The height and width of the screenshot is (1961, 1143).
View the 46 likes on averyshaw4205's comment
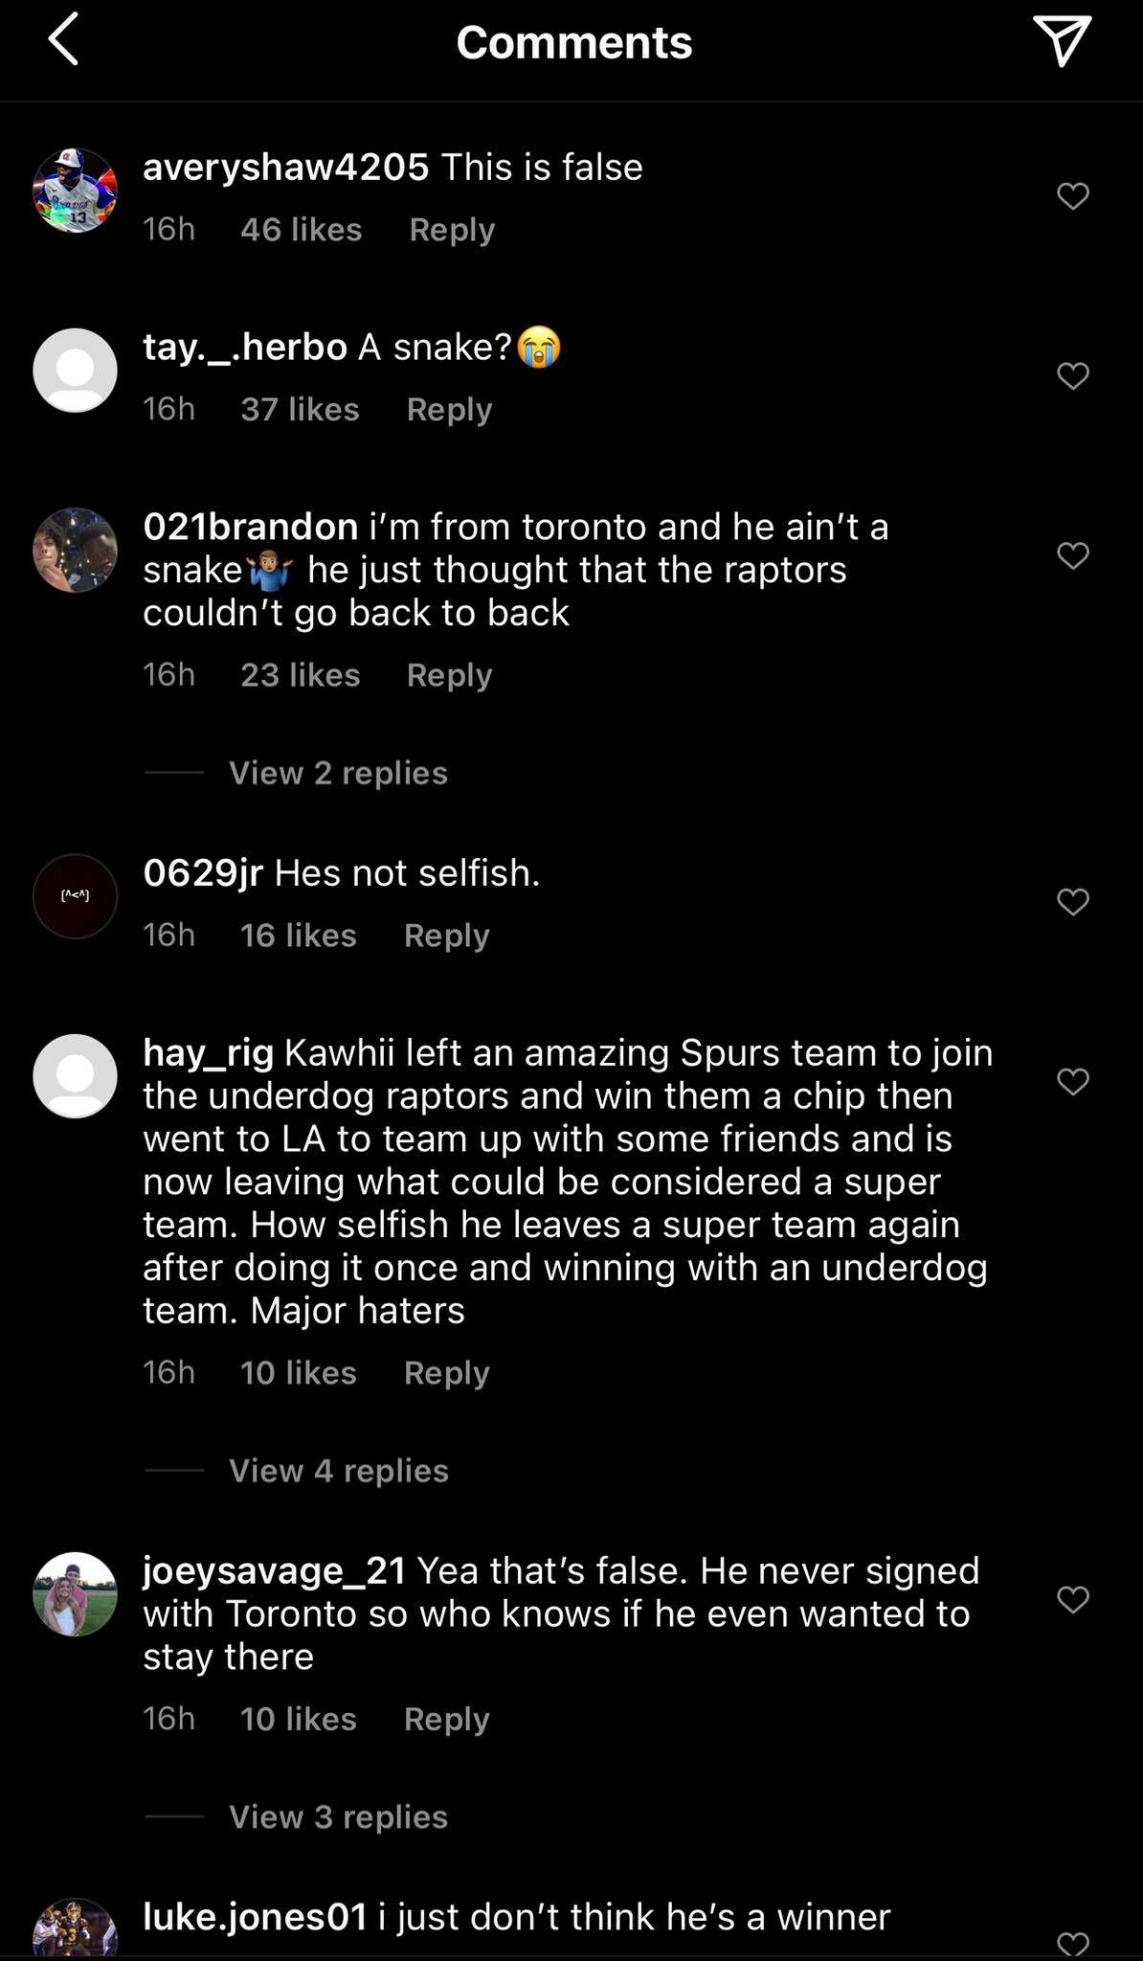point(302,229)
